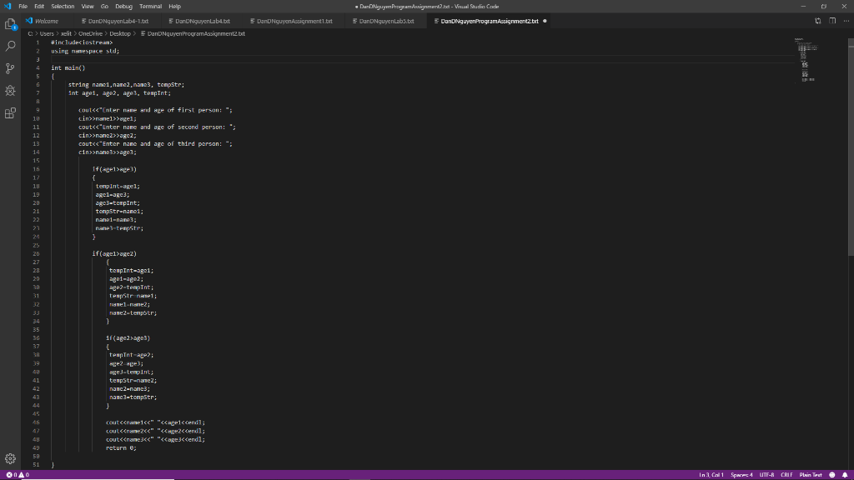Switch to DanDNguyenLab4-1.txt tab
This screenshot has height=480, width=854.
click(118, 21)
